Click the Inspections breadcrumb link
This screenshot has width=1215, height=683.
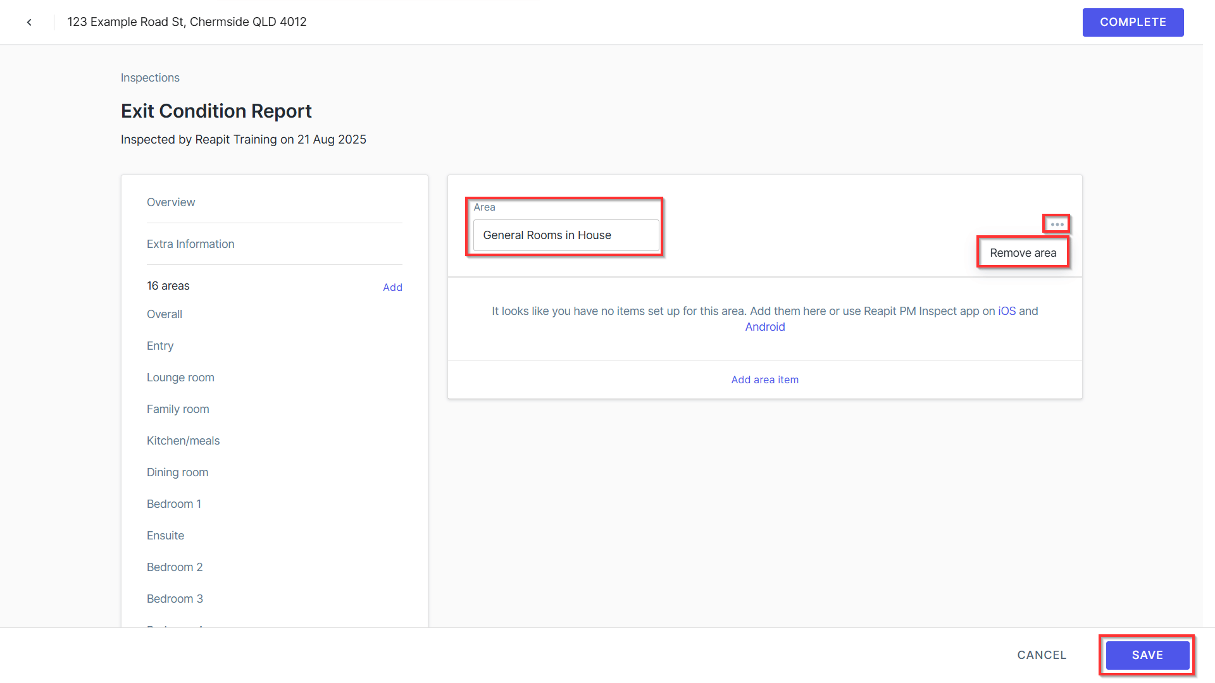click(x=150, y=78)
